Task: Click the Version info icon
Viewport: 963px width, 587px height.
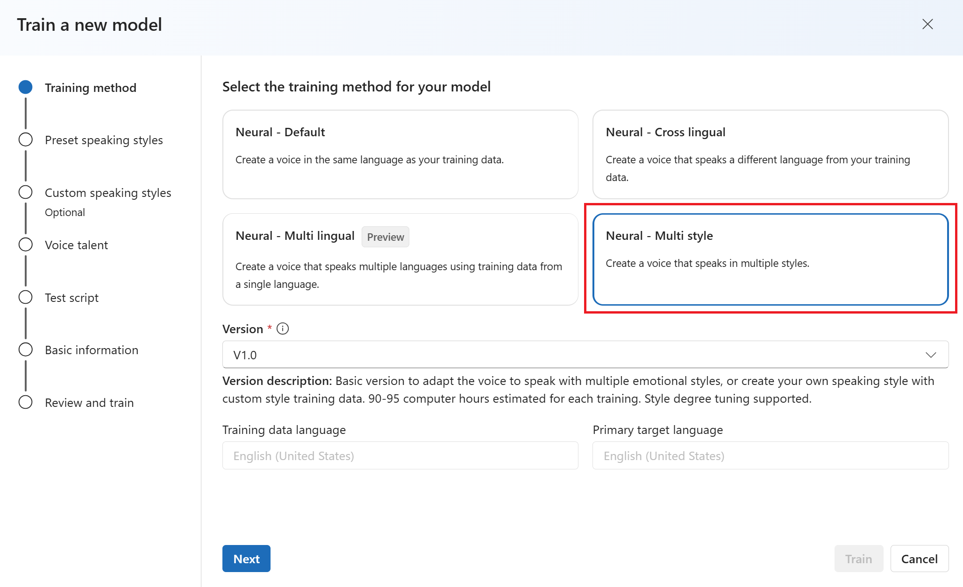Action: pos(283,329)
